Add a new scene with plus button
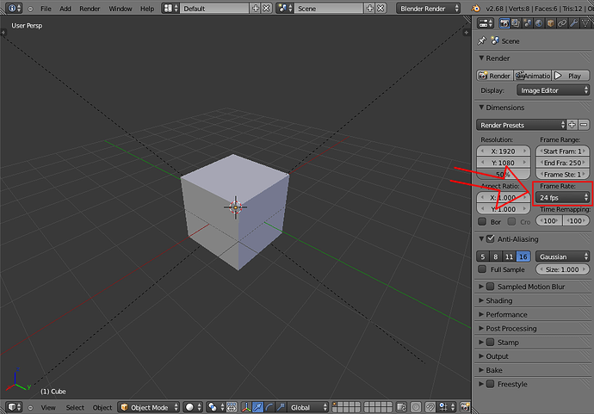 [370, 9]
